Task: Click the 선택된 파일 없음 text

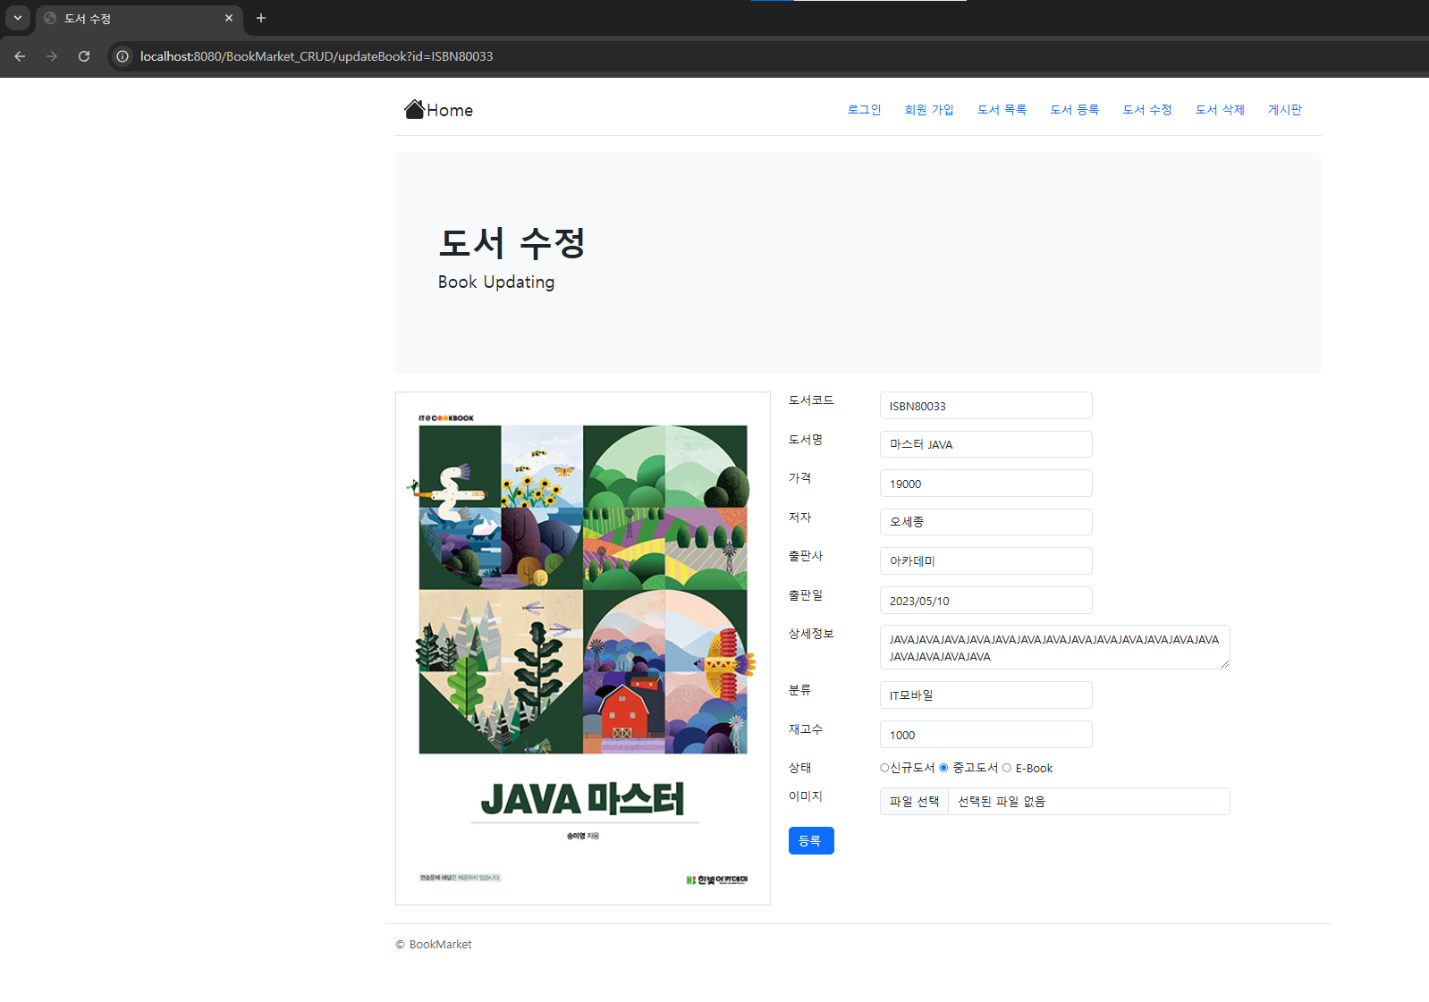Action: (x=1002, y=802)
